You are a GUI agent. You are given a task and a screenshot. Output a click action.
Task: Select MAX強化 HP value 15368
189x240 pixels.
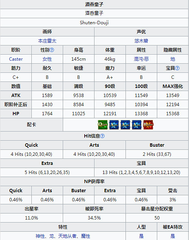click(x=173, y=114)
